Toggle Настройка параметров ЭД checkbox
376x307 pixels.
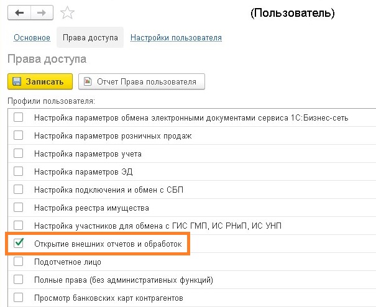tap(19, 172)
